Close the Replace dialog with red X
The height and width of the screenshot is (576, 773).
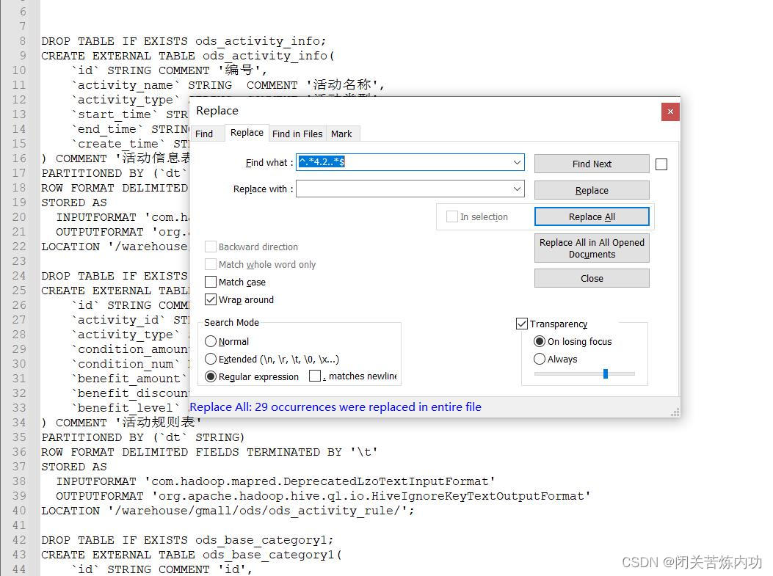[x=670, y=112]
